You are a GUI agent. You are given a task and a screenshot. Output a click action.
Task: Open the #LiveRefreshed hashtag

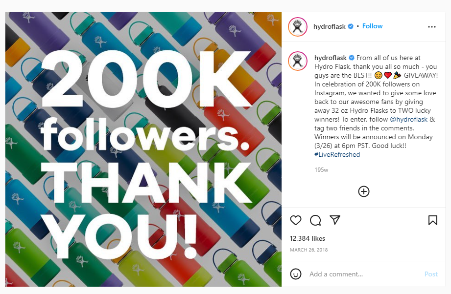pyautogui.click(x=337, y=154)
